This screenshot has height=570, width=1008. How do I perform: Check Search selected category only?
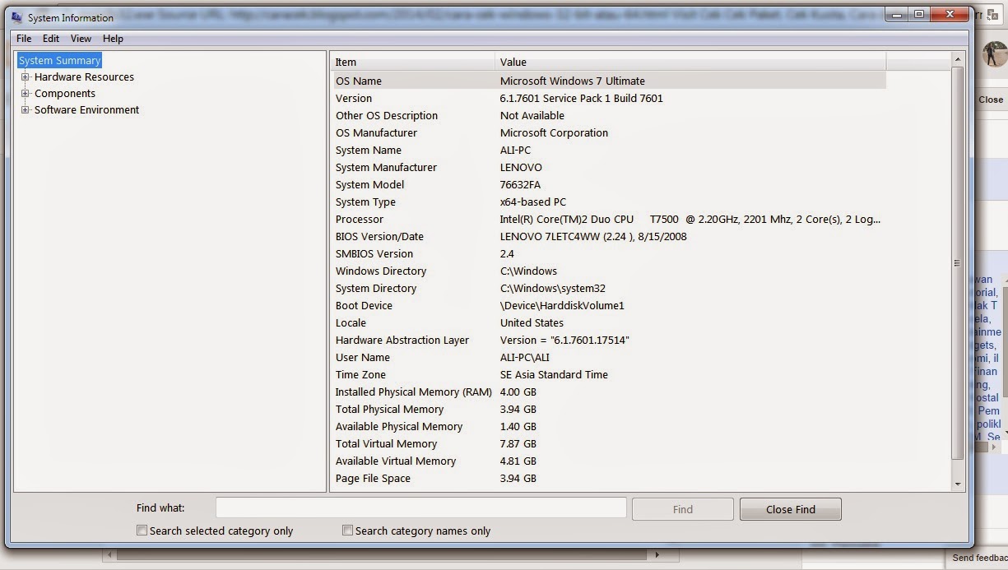tap(142, 531)
